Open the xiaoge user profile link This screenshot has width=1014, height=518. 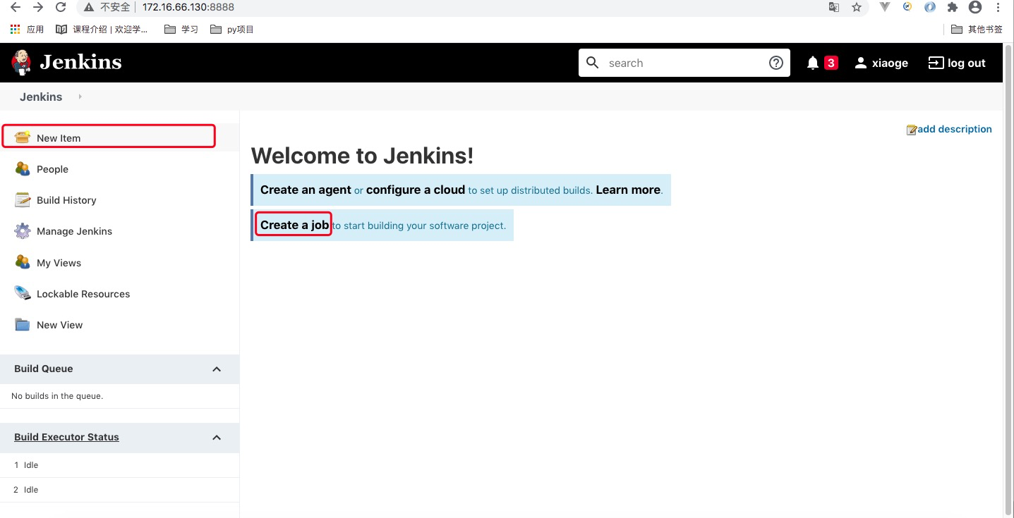point(890,63)
